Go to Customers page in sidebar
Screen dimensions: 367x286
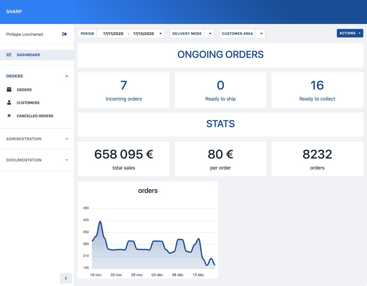click(x=28, y=103)
